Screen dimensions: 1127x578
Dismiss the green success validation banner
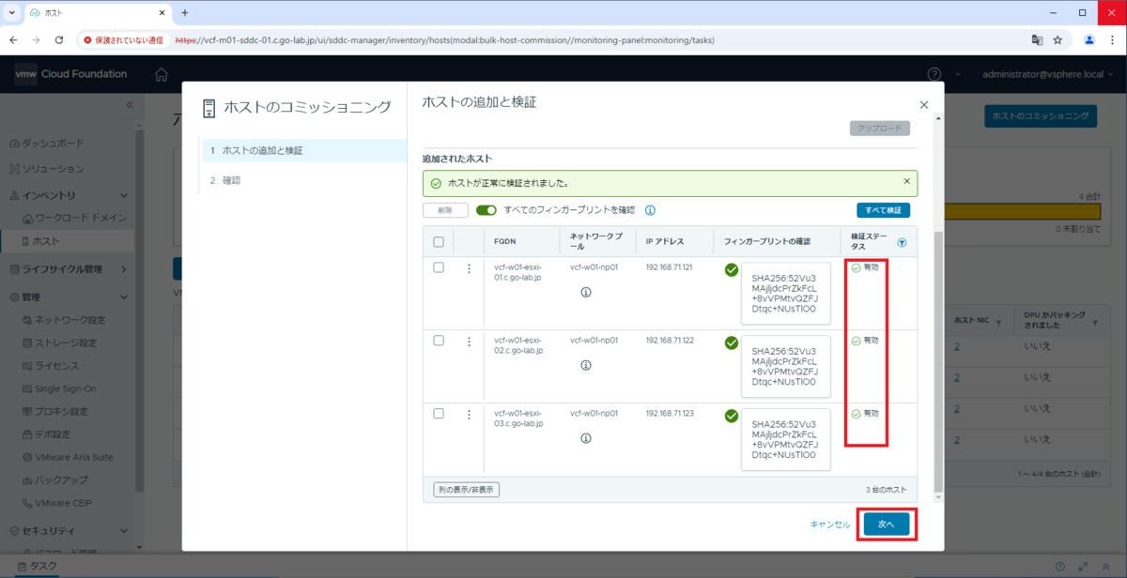coord(906,181)
